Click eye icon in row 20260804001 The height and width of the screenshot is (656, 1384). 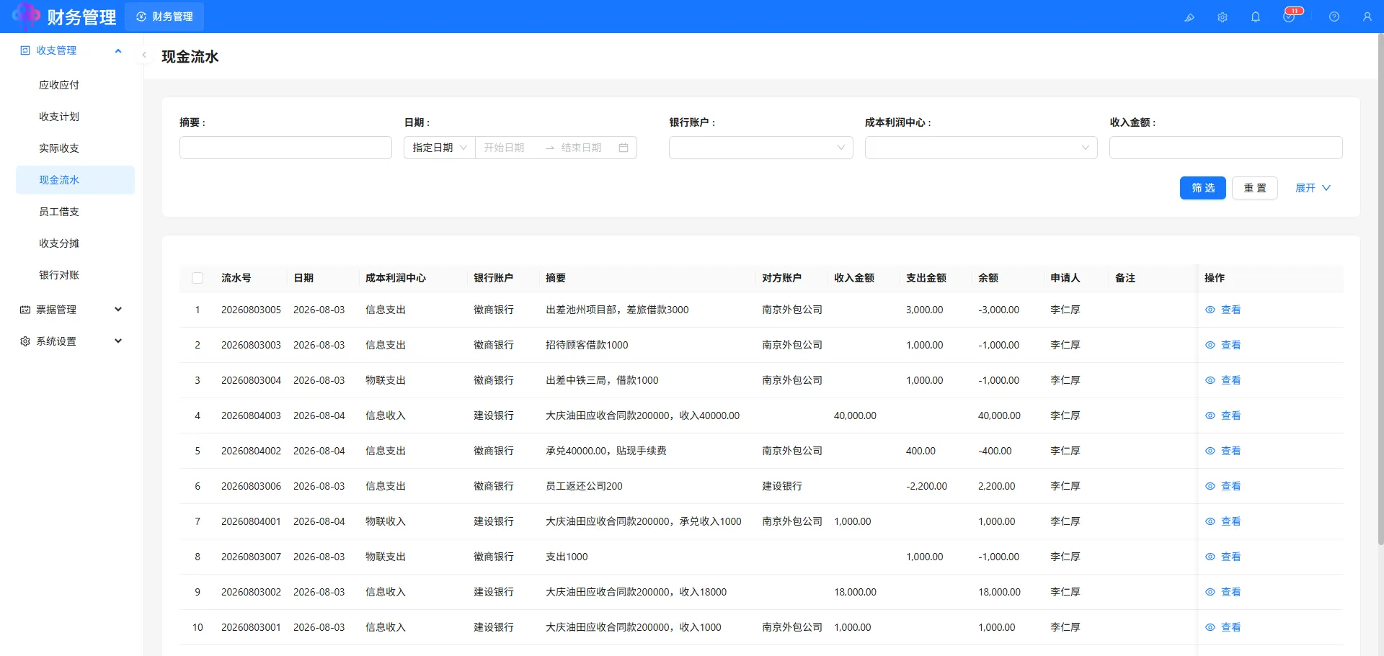tap(1210, 521)
